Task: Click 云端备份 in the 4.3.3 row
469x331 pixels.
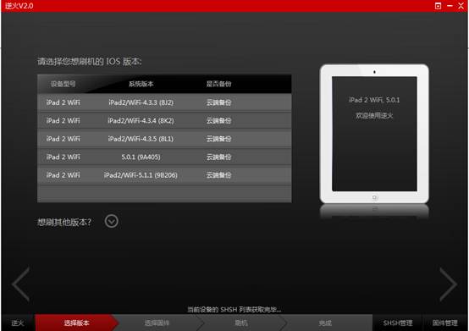Action: pos(218,102)
